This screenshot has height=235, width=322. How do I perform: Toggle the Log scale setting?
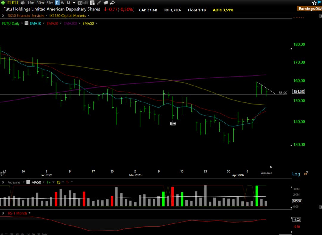pos(296,174)
